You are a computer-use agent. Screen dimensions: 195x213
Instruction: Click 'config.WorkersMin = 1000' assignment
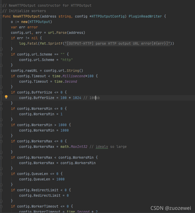click(x=44, y=131)
